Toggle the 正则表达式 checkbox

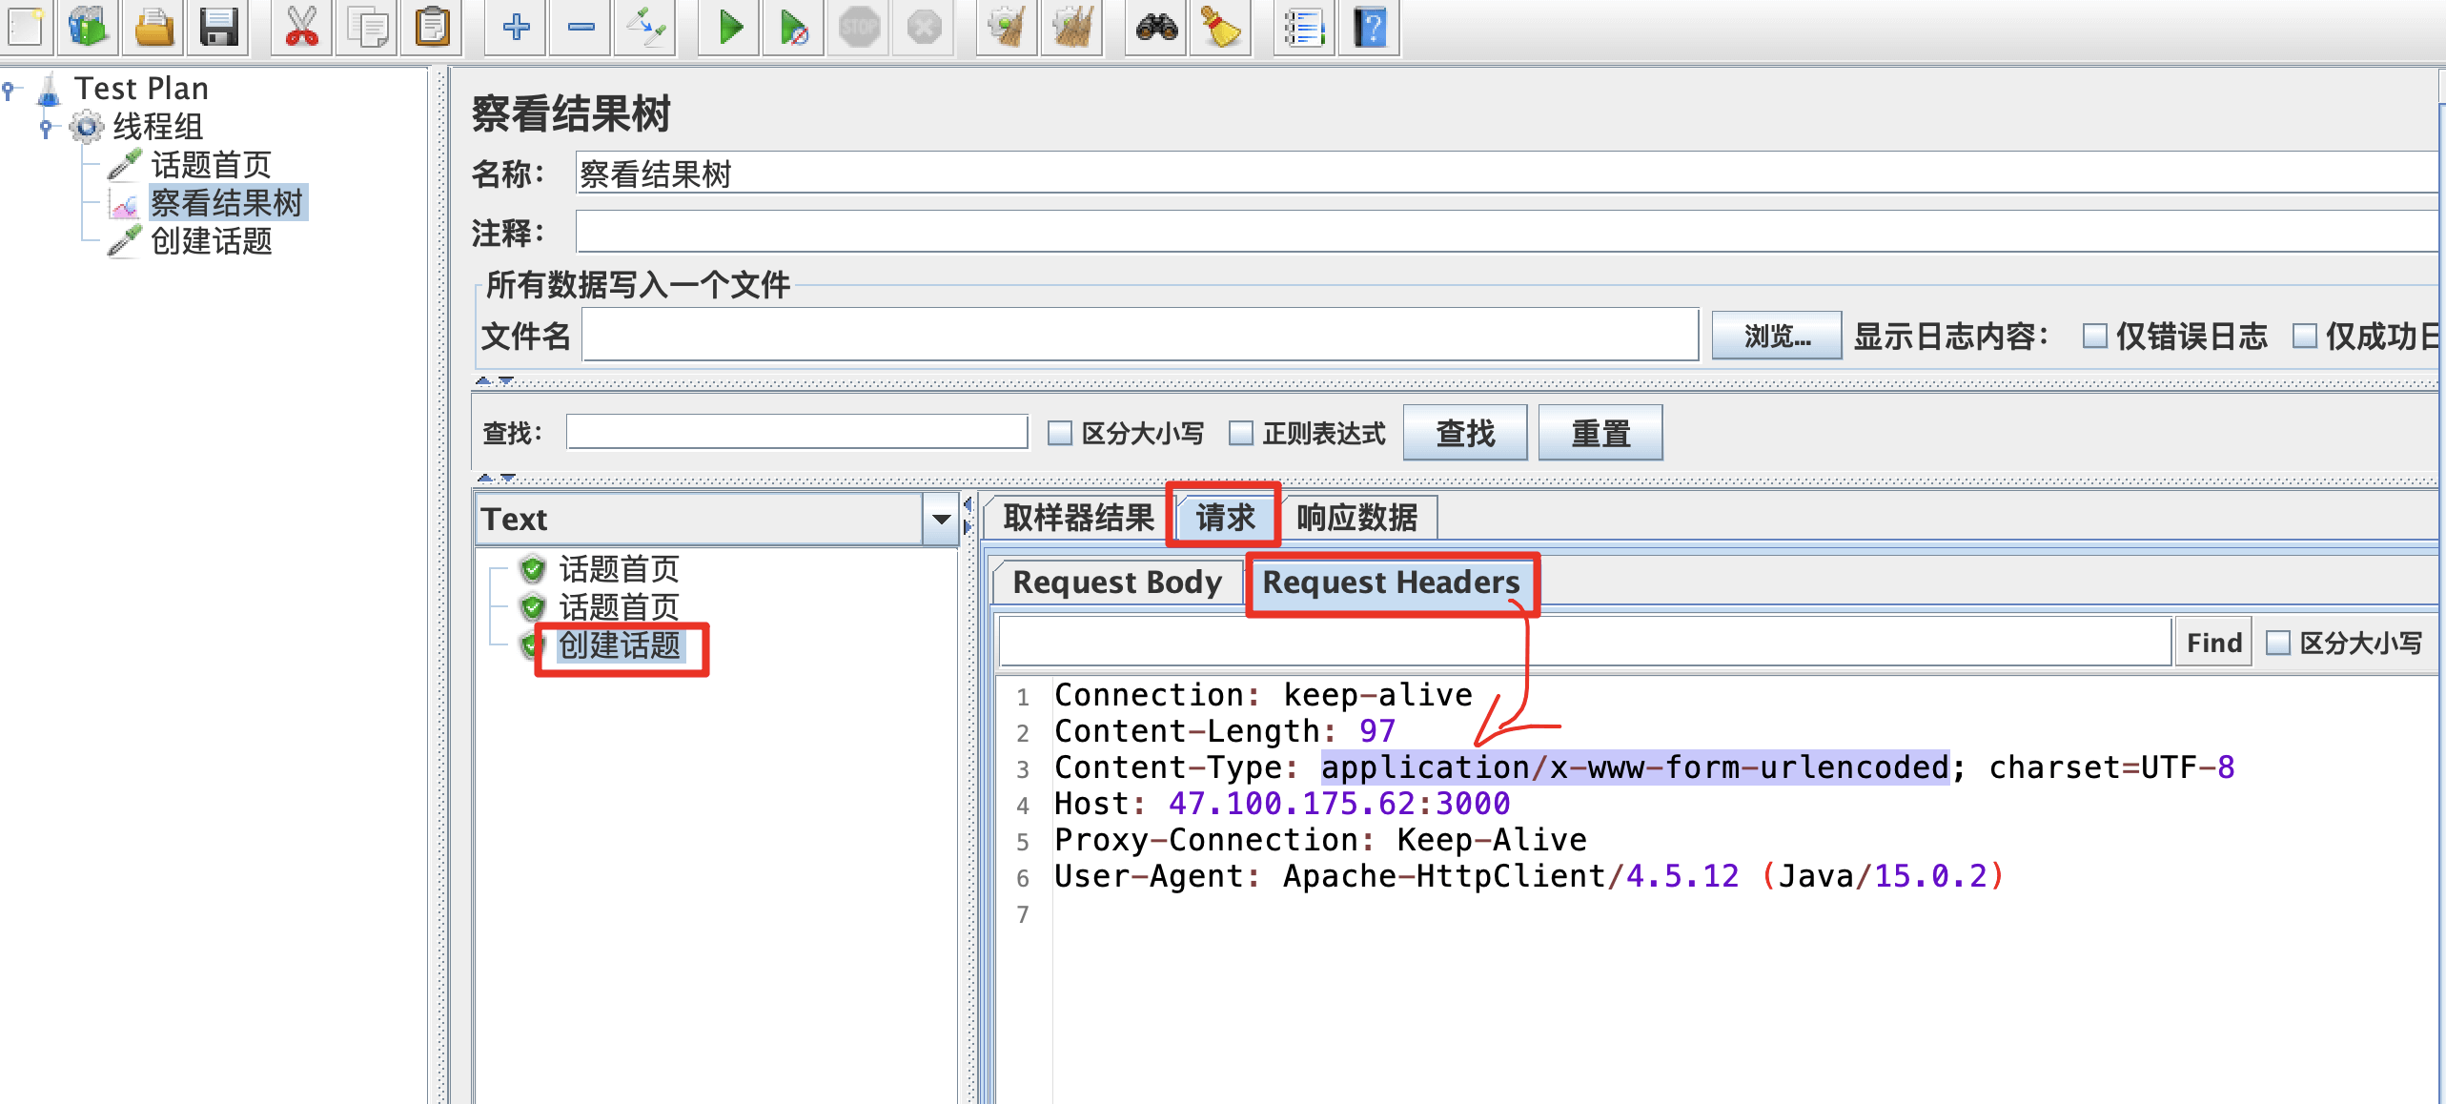1240,434
